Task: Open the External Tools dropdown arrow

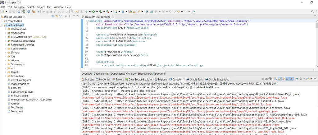Action: [111, 12]
